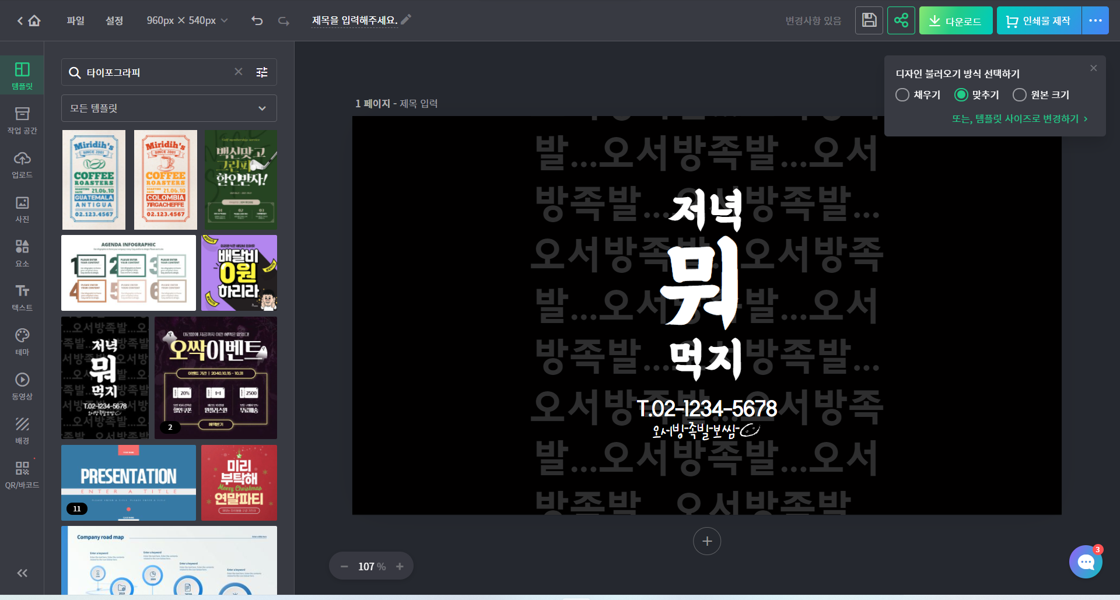Collapse the side panel with double chevron
The image size is (1120, 600).
point(22,573)
